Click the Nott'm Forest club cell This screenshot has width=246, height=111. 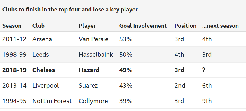click(52, 101)
